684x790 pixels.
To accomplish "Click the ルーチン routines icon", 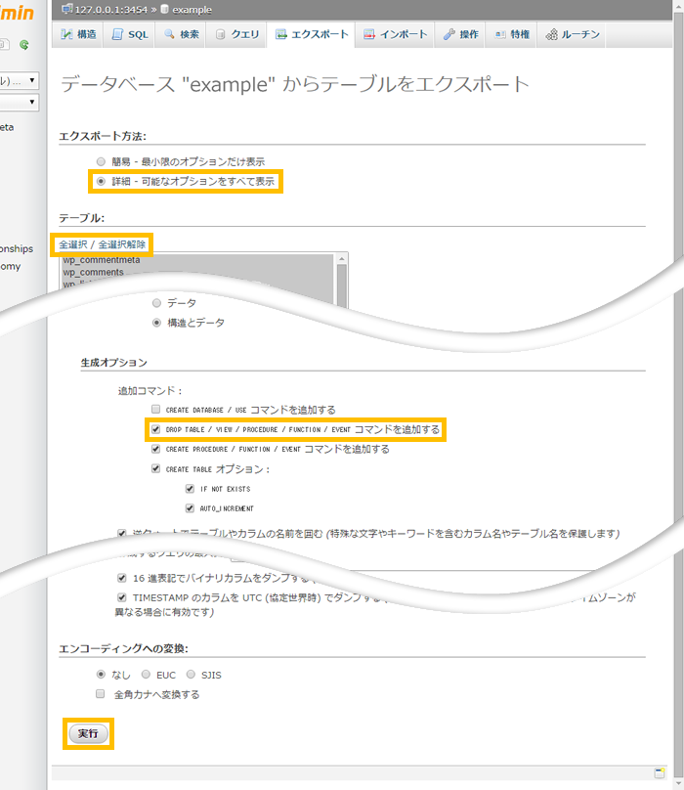I will pyautogui.click(x=553, y=34).
